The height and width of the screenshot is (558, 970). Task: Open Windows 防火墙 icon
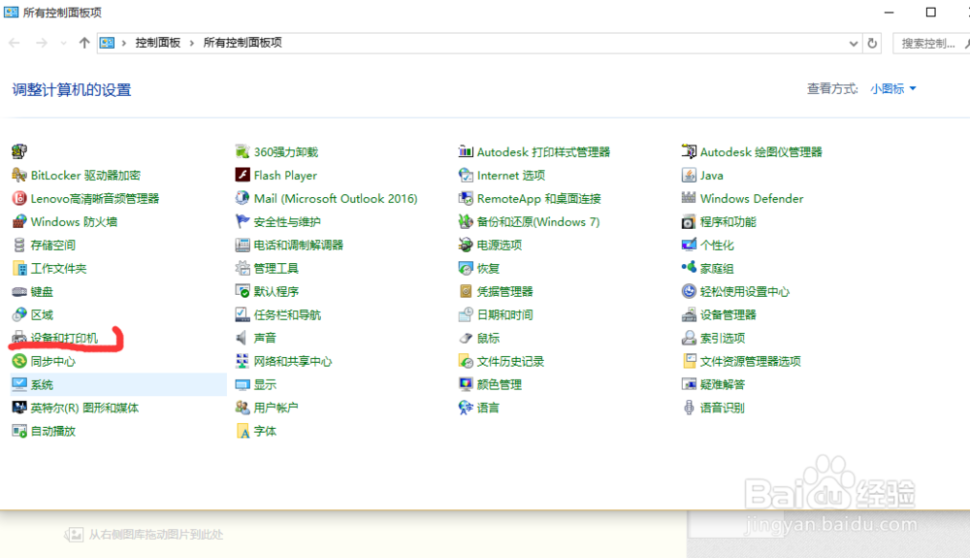tap(19, 221)
